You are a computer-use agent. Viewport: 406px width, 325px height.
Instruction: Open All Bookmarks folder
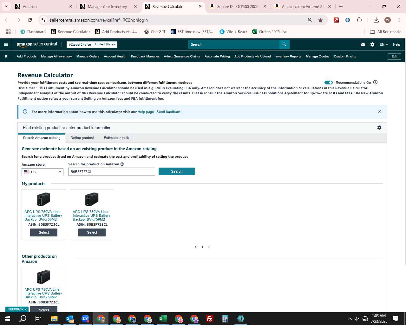tap(386, 32)
